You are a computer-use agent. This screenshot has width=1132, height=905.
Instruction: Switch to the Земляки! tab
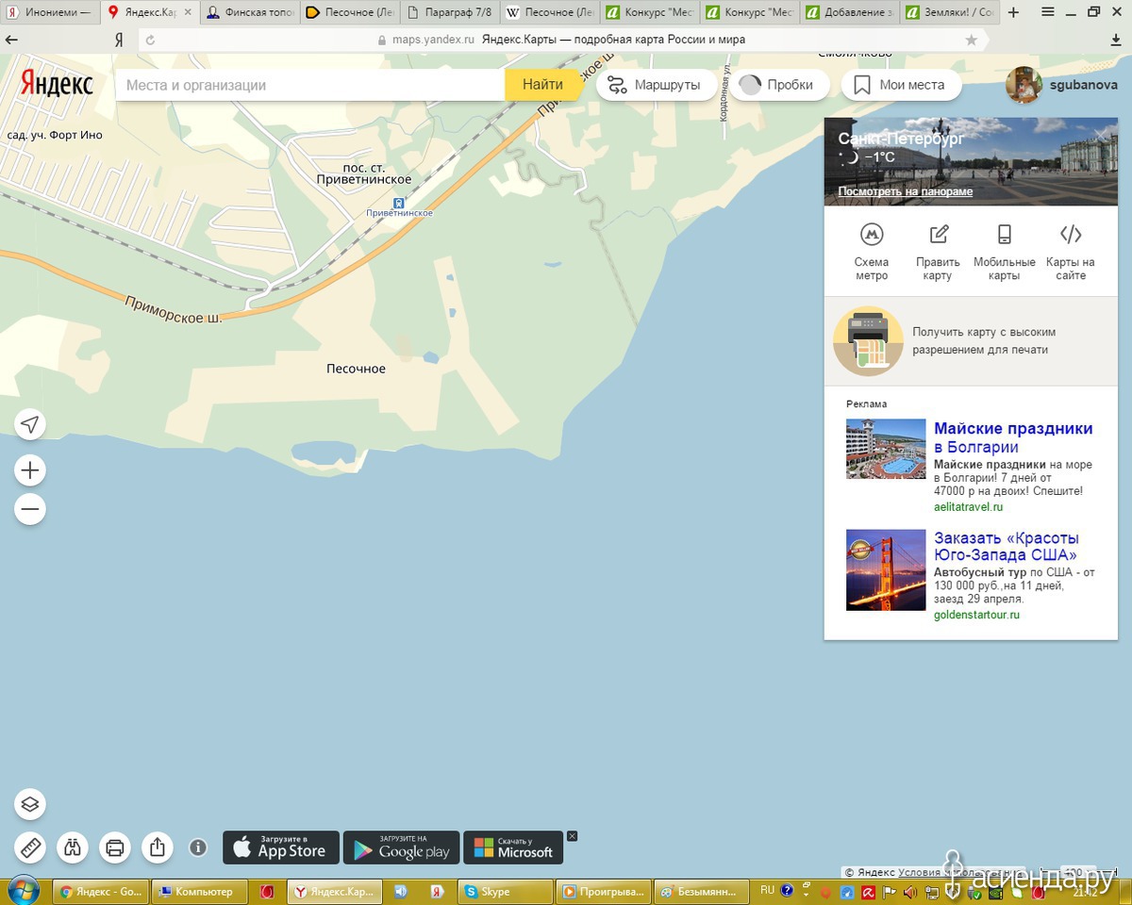950,12
